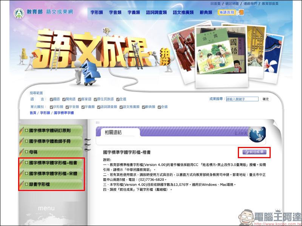Click the 回首頁 link at top
The height and width of the screenshot is (226, 302).
coord(215,3)
